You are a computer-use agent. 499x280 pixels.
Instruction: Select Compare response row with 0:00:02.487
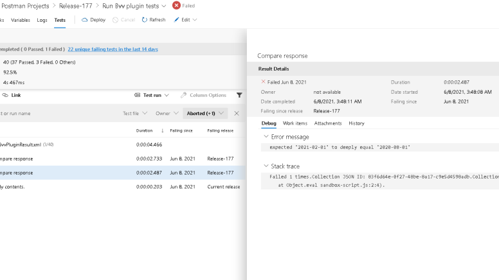pos(123,173)
